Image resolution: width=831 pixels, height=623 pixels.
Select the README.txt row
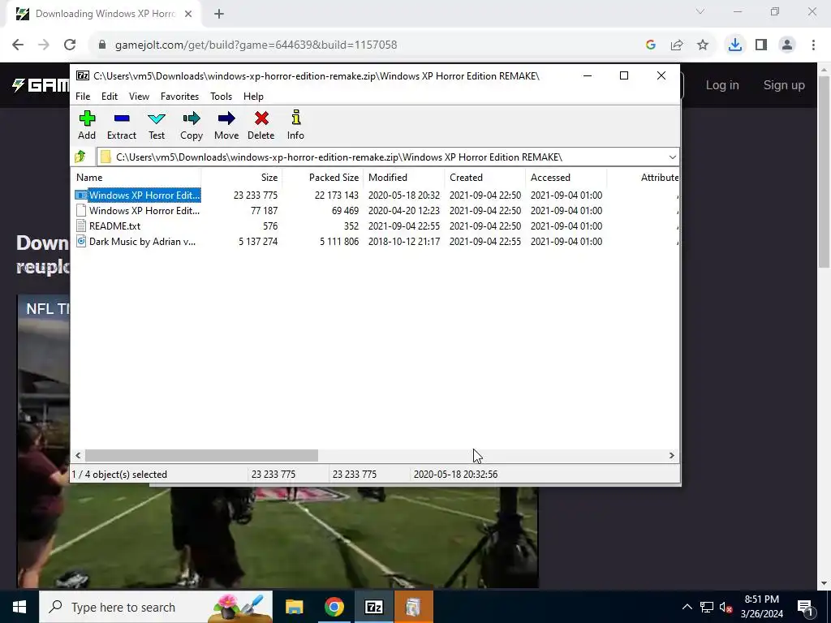coord(375,226)
